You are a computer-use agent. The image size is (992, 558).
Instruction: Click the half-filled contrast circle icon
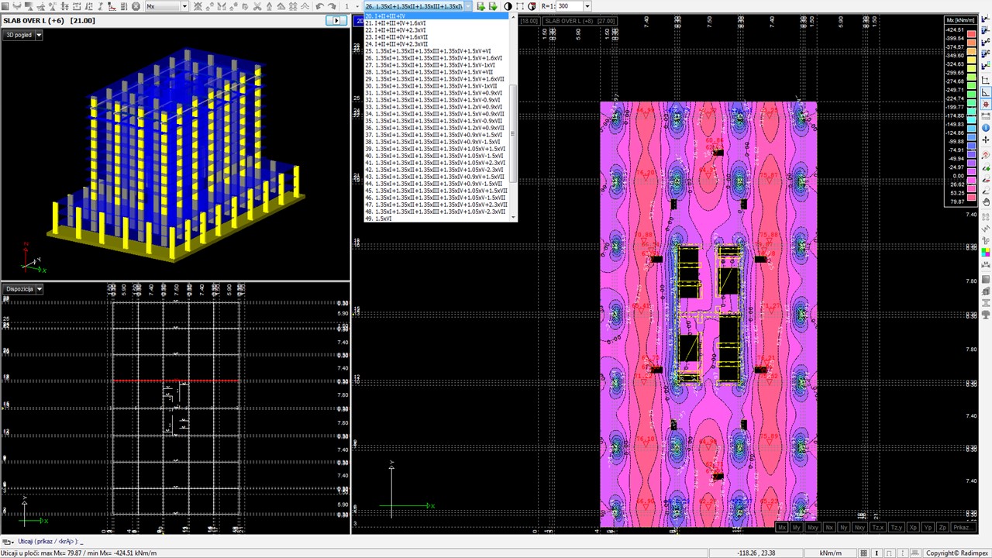pyautogui.click(x=508, y=6)
